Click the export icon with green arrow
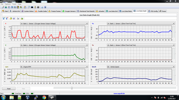Viewport: 179px width, 100px height. coord(22,18)
